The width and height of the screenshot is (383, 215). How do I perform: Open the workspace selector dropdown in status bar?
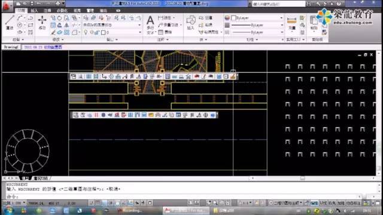pos(286,203)
